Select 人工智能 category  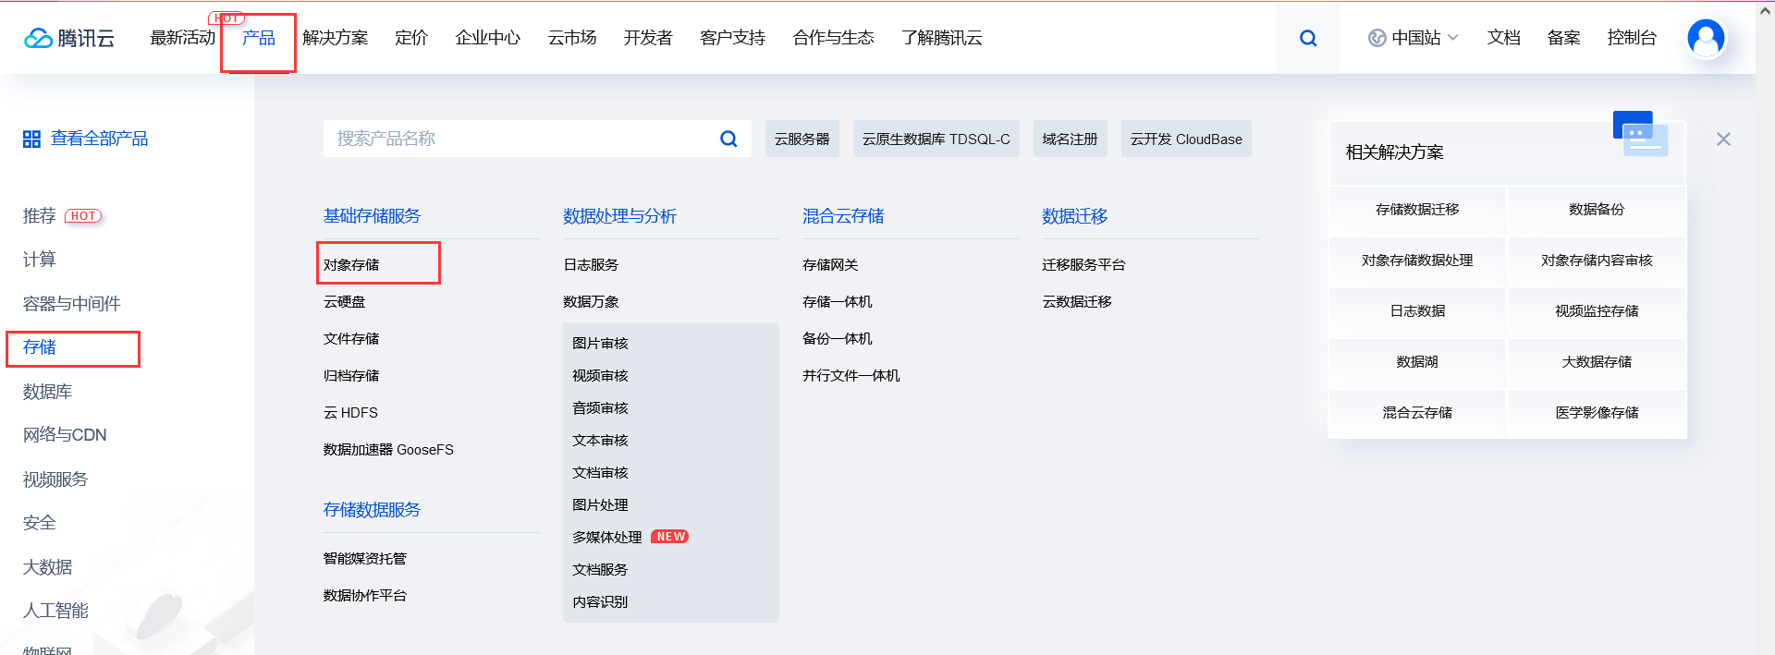pyautogui.click(x=55, y=611)
